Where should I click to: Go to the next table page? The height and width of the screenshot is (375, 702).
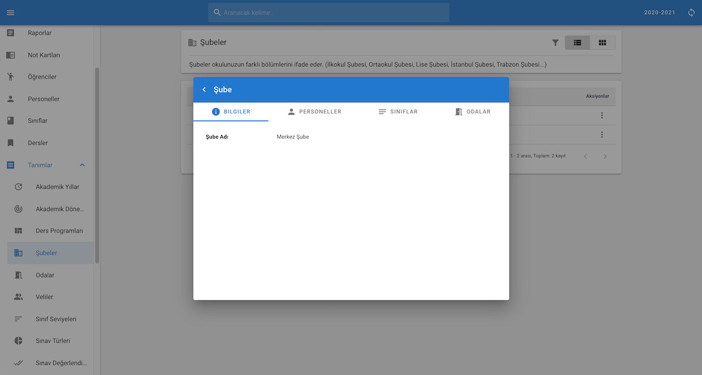tap(605, 156)
